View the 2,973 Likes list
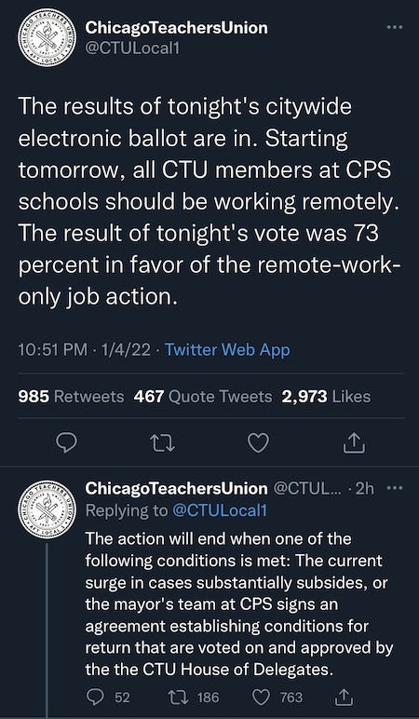Screen dimensions: 419x719 [327, 397]
